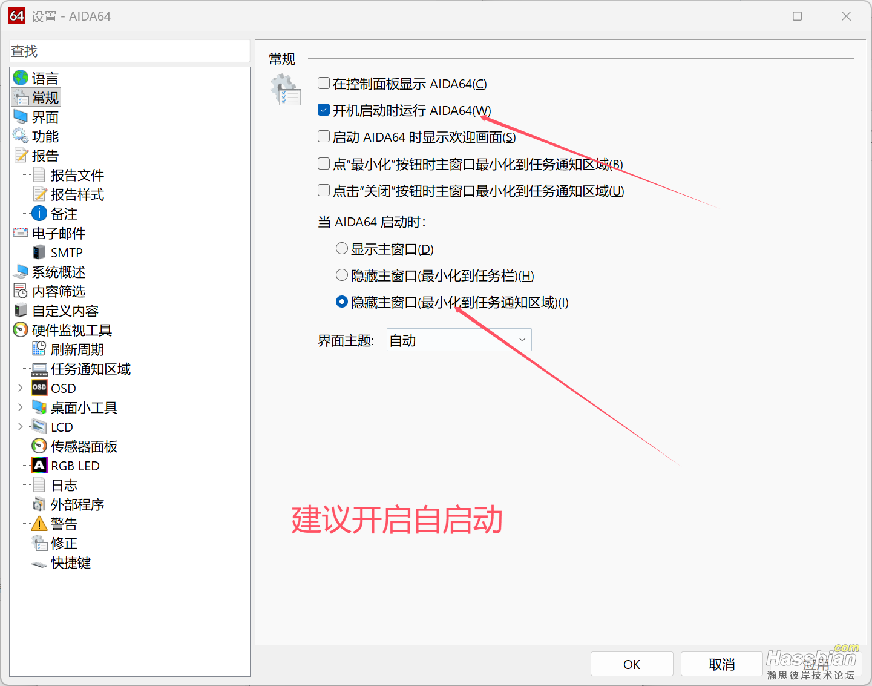Click the keyboard icon beside 快捷键
The image size is (872, 686).
tap(39, 564)
